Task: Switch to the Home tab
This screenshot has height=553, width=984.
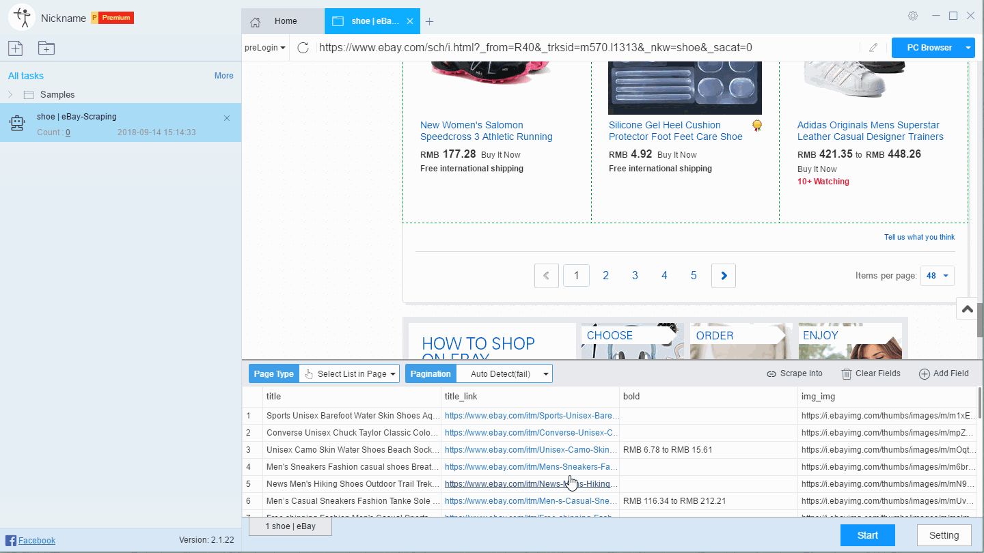Action: click(283, 21)
